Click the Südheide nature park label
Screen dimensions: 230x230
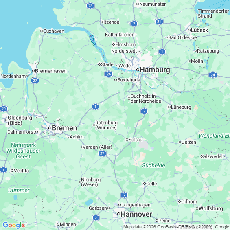click(x=153, y=165)
